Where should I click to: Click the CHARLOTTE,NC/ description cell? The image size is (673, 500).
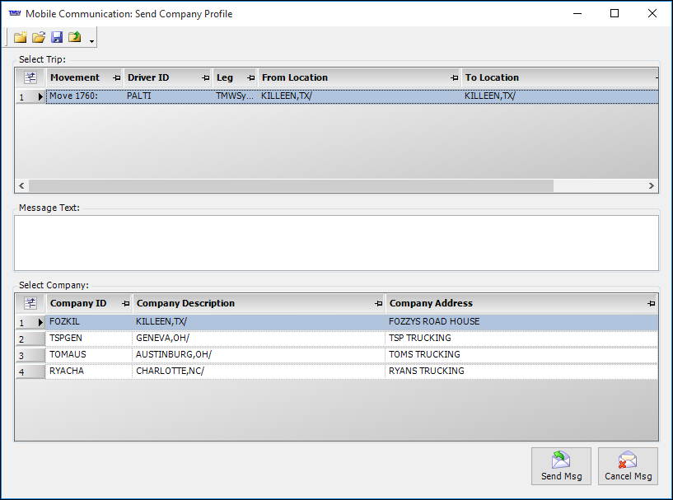(x=259, y=371)
